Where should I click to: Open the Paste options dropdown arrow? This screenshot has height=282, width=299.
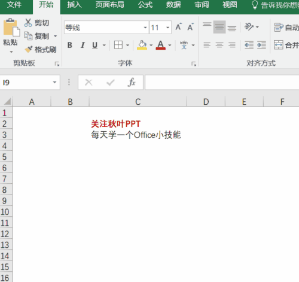click(x=11, y=52)
